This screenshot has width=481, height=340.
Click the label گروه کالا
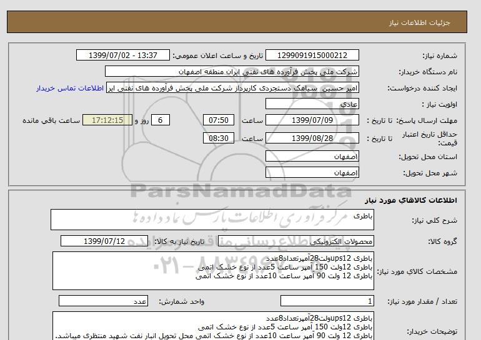click(x=442, y=241)
